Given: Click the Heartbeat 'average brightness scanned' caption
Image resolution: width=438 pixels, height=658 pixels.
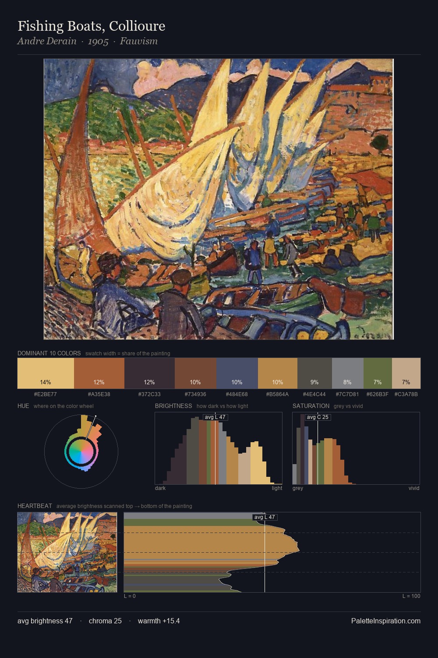Looking at the screenshot, I should (124, 506).
